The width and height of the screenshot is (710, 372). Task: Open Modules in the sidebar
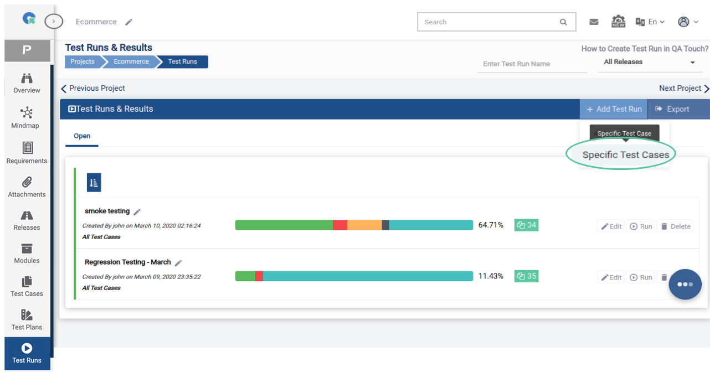click(x=27, y=254)
